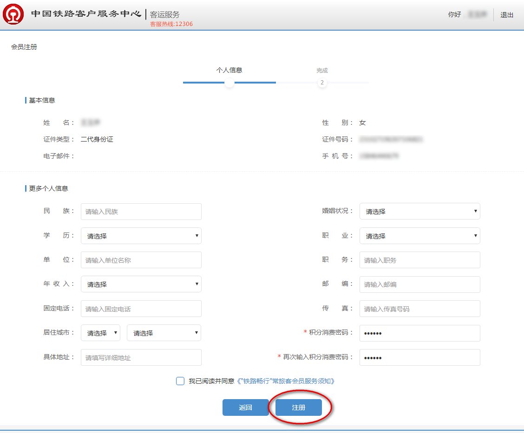Click the detailed address input field

(x=141, y=357)
